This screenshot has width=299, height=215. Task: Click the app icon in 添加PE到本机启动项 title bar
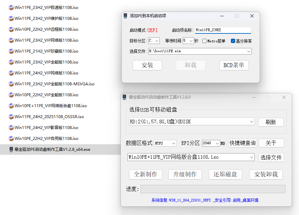point(125,16)
